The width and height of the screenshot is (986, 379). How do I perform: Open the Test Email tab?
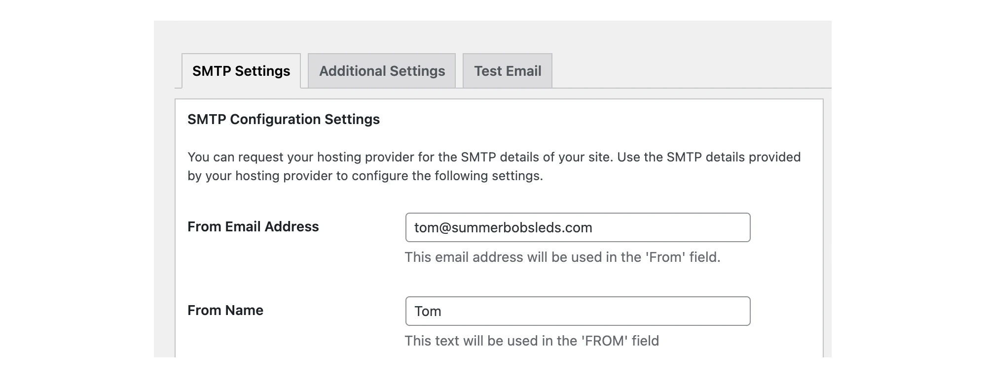point(508,71)
